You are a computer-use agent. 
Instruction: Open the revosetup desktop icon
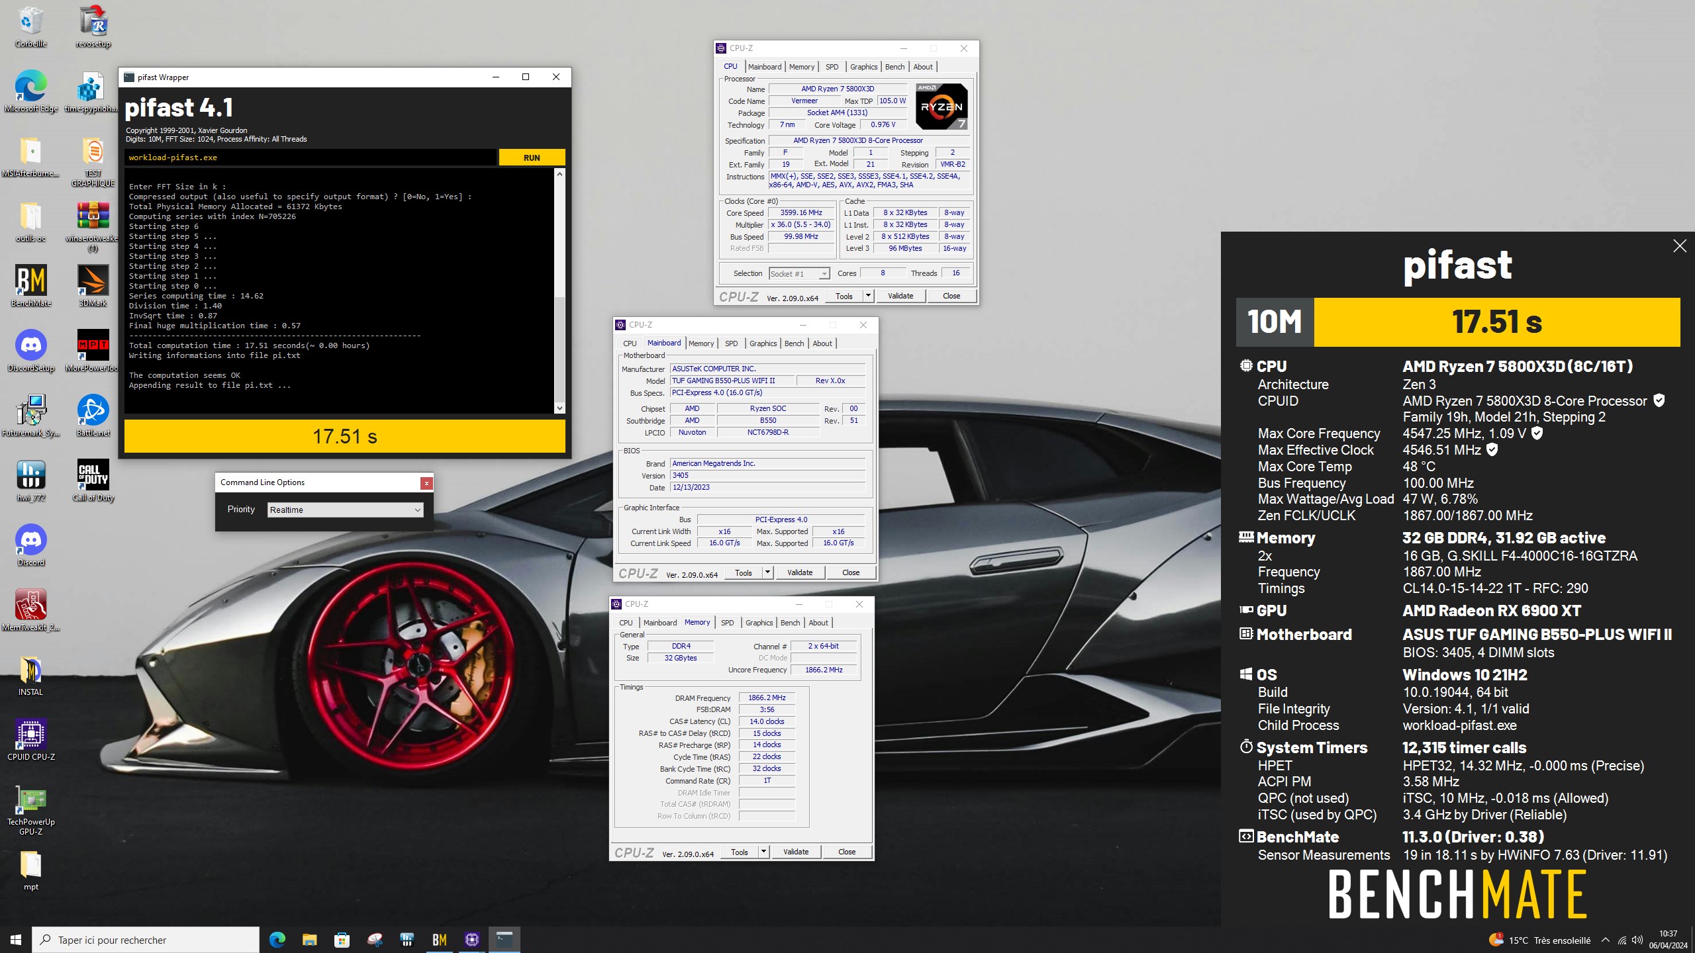(93, 26)
